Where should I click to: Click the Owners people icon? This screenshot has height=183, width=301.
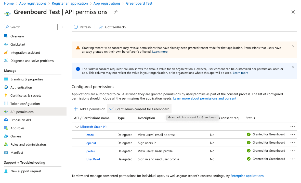(6, 136)
